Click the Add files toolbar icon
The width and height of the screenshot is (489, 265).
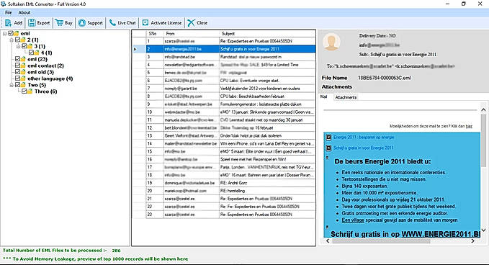click(x=9, y=23)
